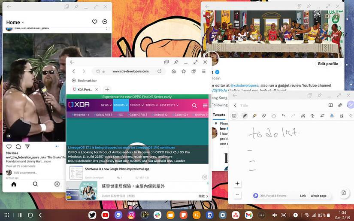
Task: Go back from the note in Notes
Action: pos(235,106)
